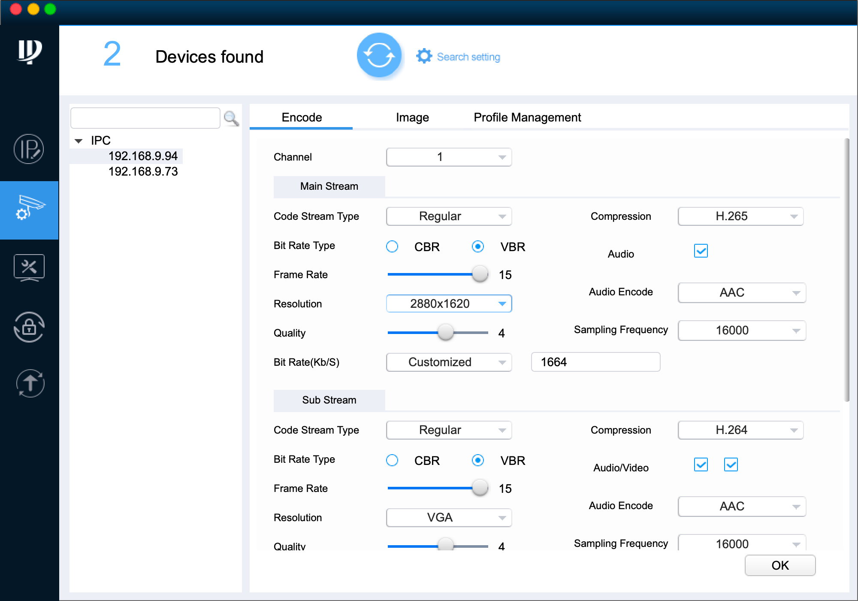Viewport: 858px width, 601px height.
Task: Select the camera device config sidebar icon
Action: pos(29,210)
